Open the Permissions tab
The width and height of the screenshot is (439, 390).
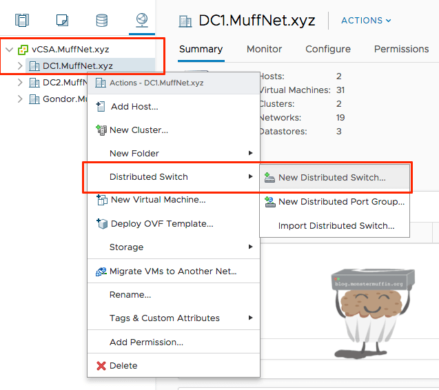coord(401,50)
